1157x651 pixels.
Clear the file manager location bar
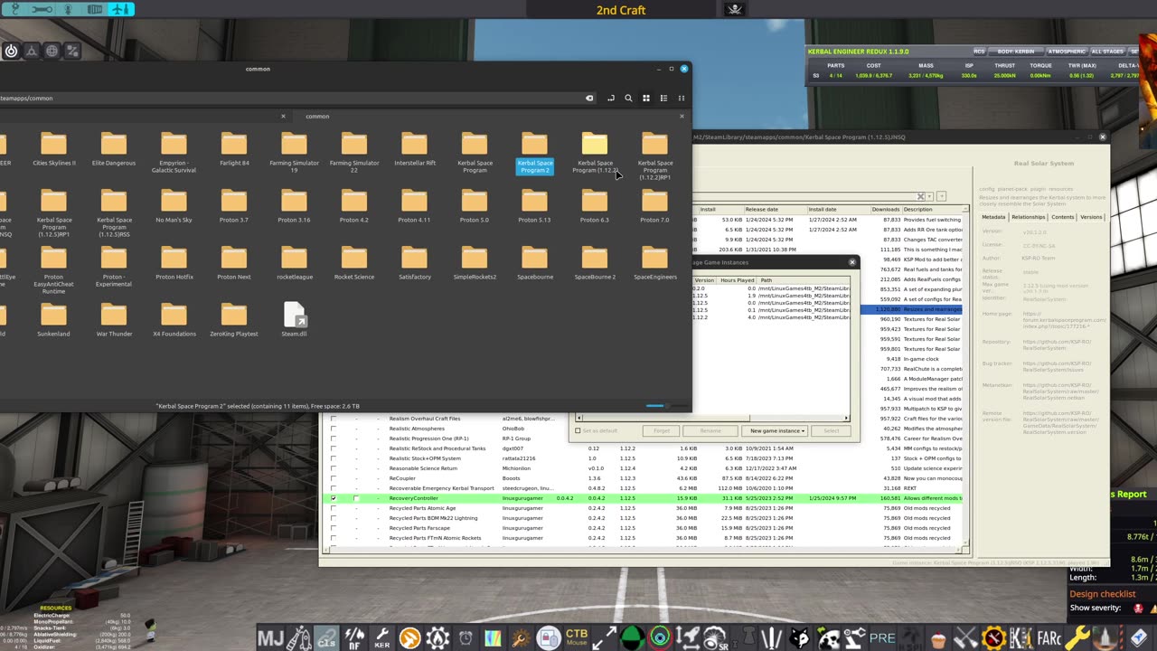point(589,98)
